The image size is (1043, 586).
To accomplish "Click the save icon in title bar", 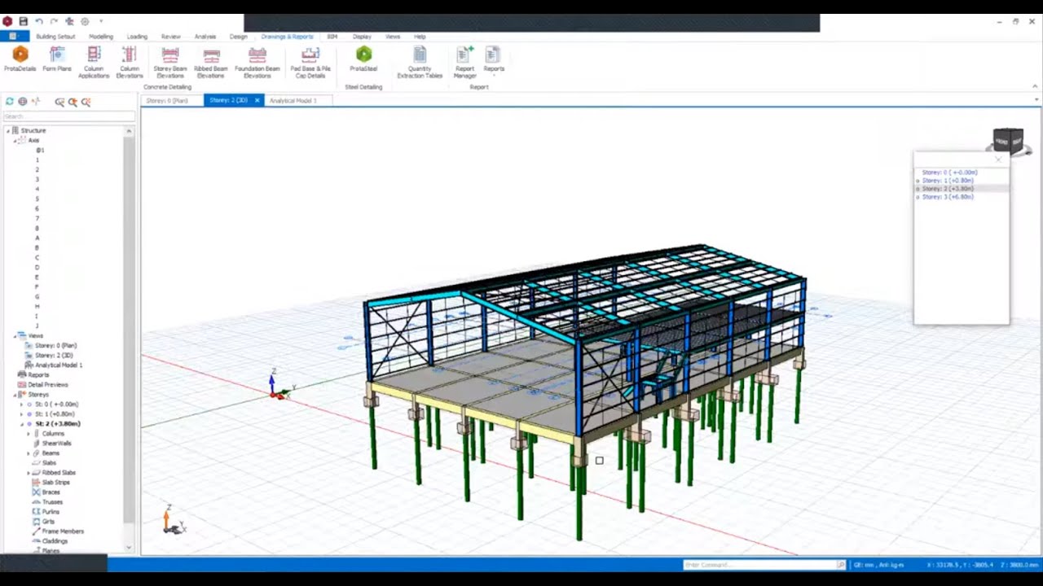I will coord(23,21).
